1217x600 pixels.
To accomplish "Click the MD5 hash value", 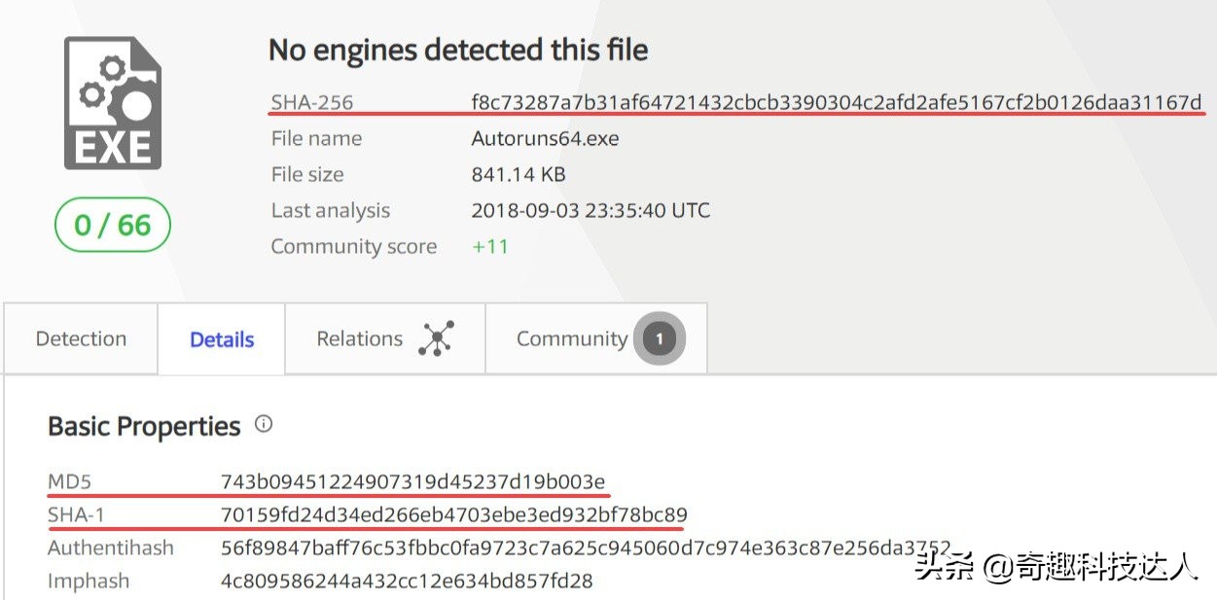I will pos(413,481).
